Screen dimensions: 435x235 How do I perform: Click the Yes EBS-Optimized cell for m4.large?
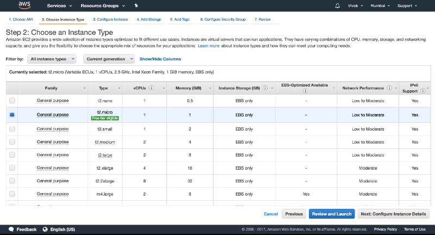pyautogui.click(x=306, y=194)
